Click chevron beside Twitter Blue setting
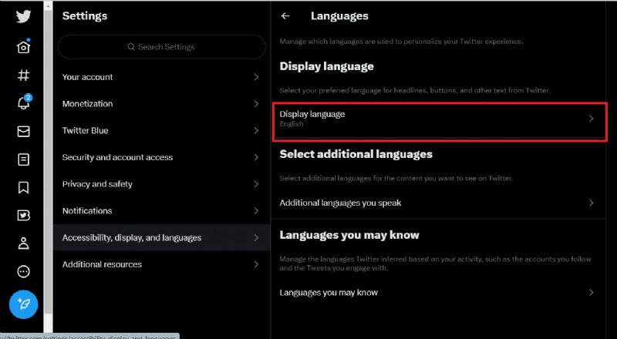This screenshot has width=617, height=339. 256,130
